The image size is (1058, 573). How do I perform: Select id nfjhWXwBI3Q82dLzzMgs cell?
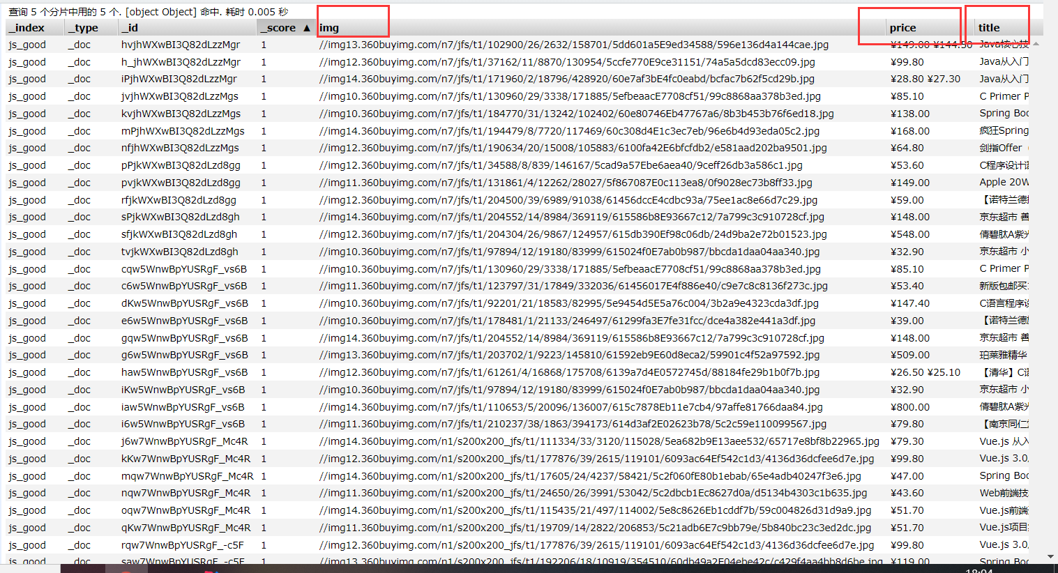(x=180, y=148)
